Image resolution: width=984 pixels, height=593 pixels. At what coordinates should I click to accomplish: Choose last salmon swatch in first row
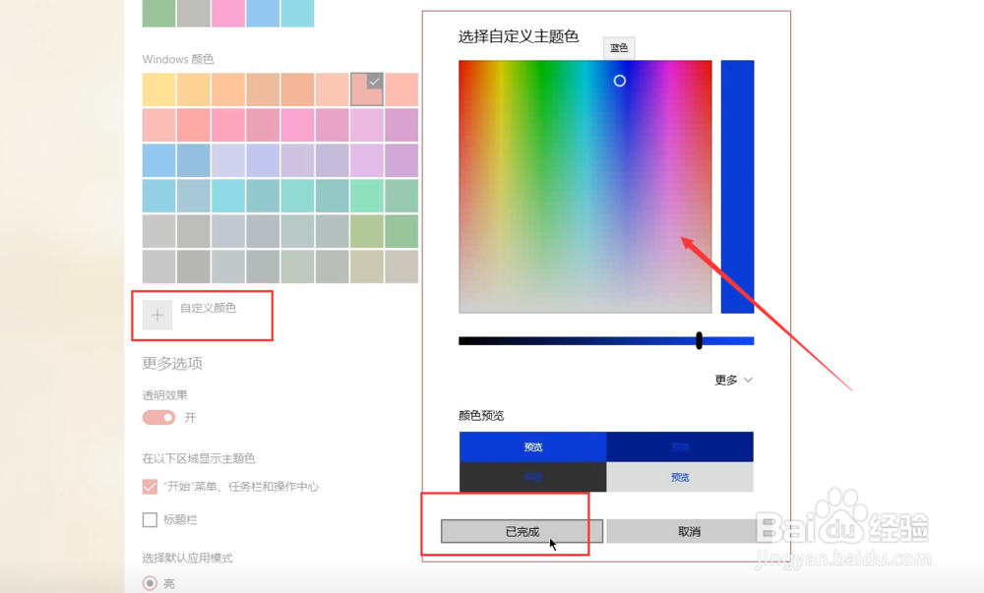pyautogui.click(x=401, y=89)
